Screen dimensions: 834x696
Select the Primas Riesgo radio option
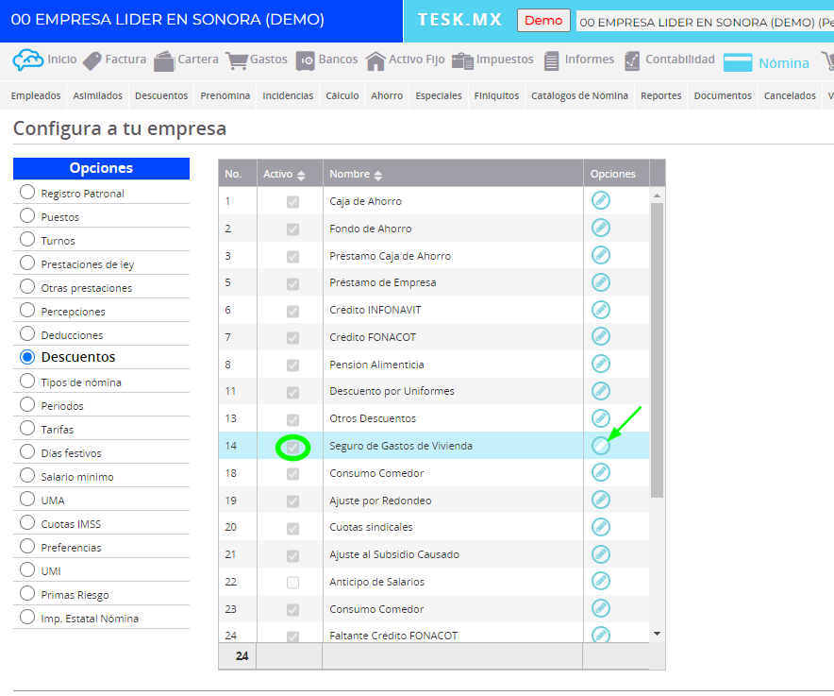click(x=27, y=593)
